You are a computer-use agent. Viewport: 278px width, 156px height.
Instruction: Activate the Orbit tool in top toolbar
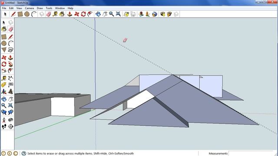pos(98,14)
